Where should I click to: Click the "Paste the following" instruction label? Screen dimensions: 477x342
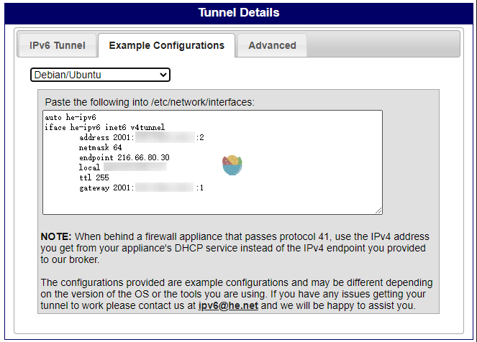[x=150, y=102]
